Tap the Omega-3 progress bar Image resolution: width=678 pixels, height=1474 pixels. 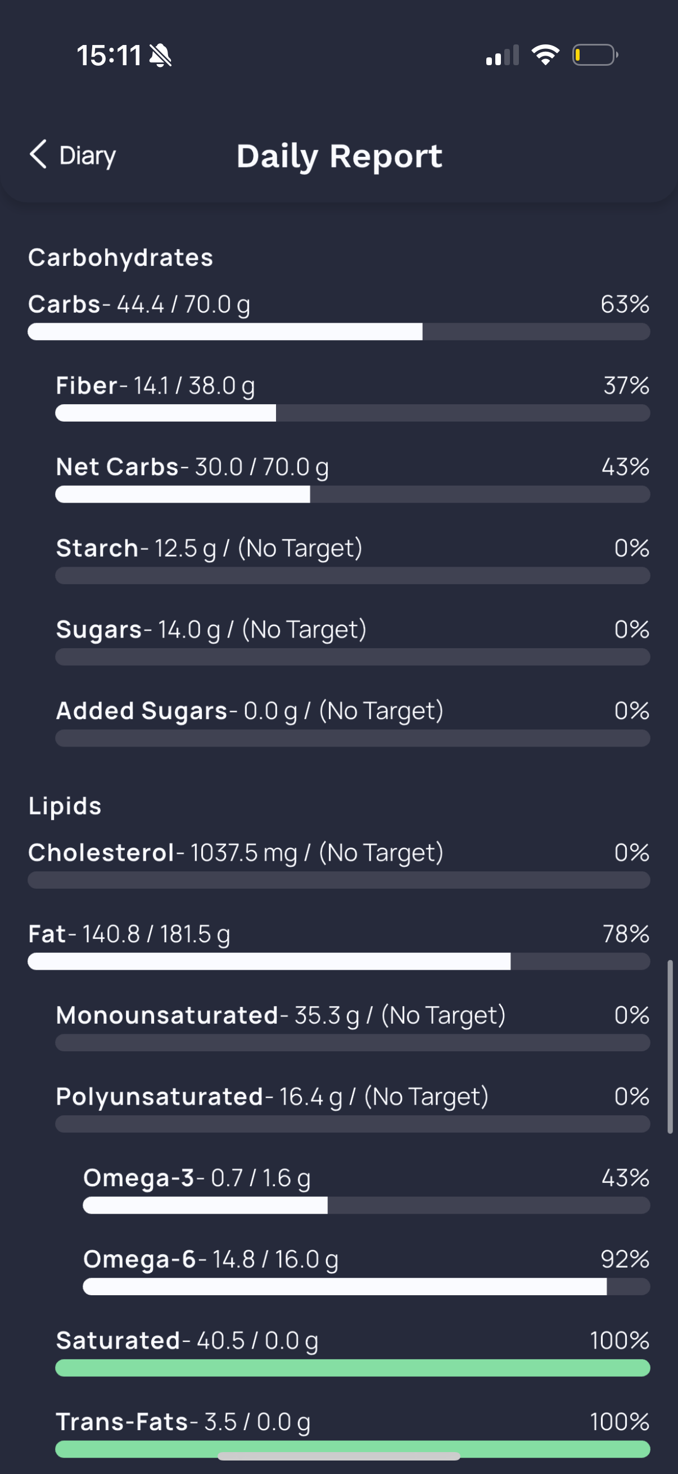[x=366, y=1205]
